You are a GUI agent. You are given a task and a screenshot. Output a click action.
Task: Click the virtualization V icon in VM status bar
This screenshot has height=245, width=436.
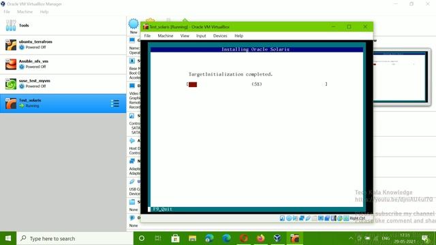(x=334, y=218)
